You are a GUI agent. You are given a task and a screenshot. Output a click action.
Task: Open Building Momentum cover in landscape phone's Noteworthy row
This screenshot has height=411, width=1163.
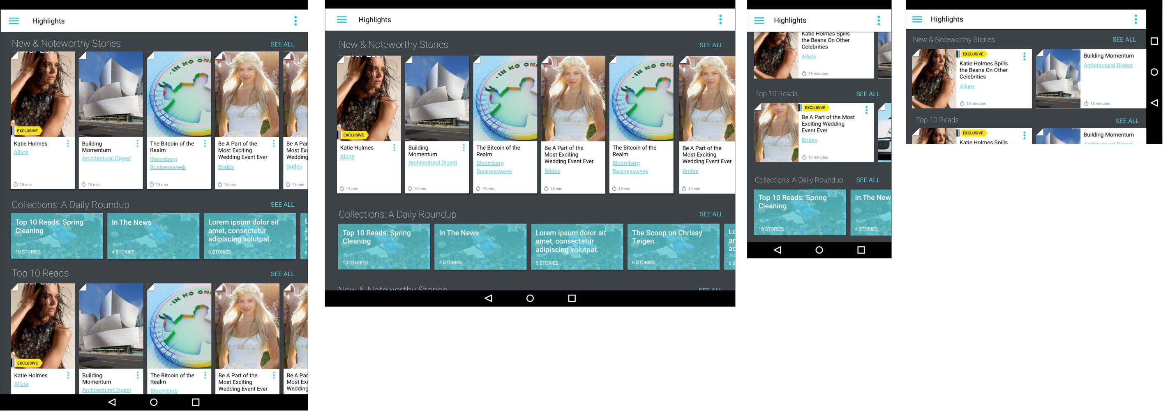click(1058, 79)
